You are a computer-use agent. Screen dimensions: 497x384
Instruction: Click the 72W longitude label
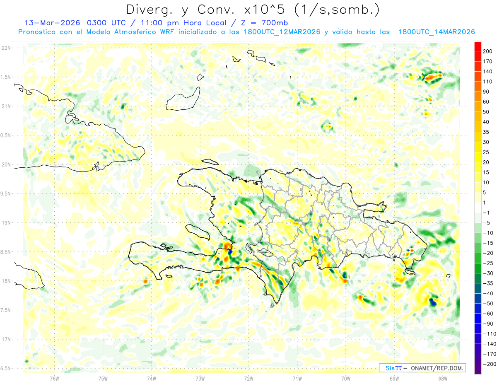pyautogui.click(x=248, y=378)
